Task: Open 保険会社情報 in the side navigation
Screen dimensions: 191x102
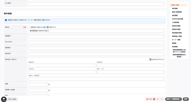Action: pyautogui.click(x=176, y=29)
